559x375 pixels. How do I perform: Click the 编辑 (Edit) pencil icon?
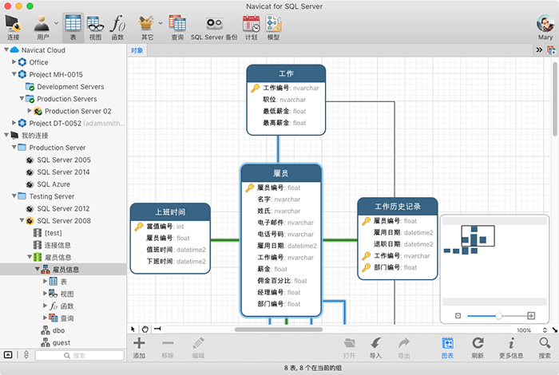(198, 343)
